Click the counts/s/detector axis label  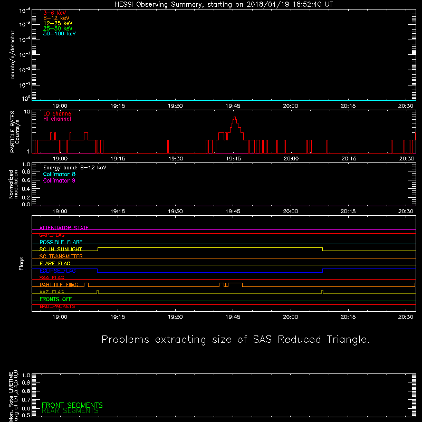(13, 55)
